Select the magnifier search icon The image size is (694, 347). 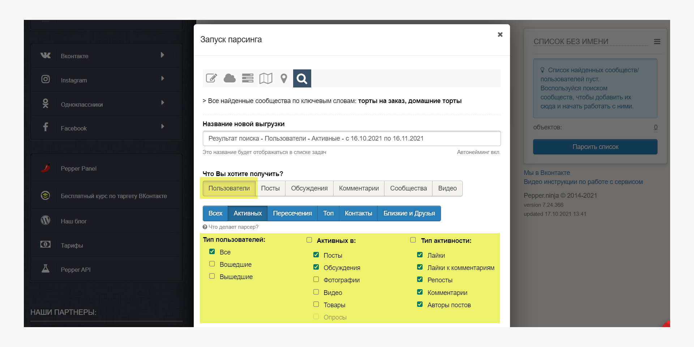tap(302, 78)
